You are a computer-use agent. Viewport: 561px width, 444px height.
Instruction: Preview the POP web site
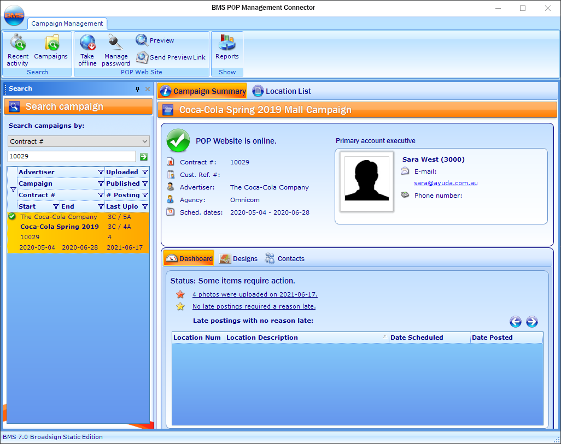tap(155, 40)
